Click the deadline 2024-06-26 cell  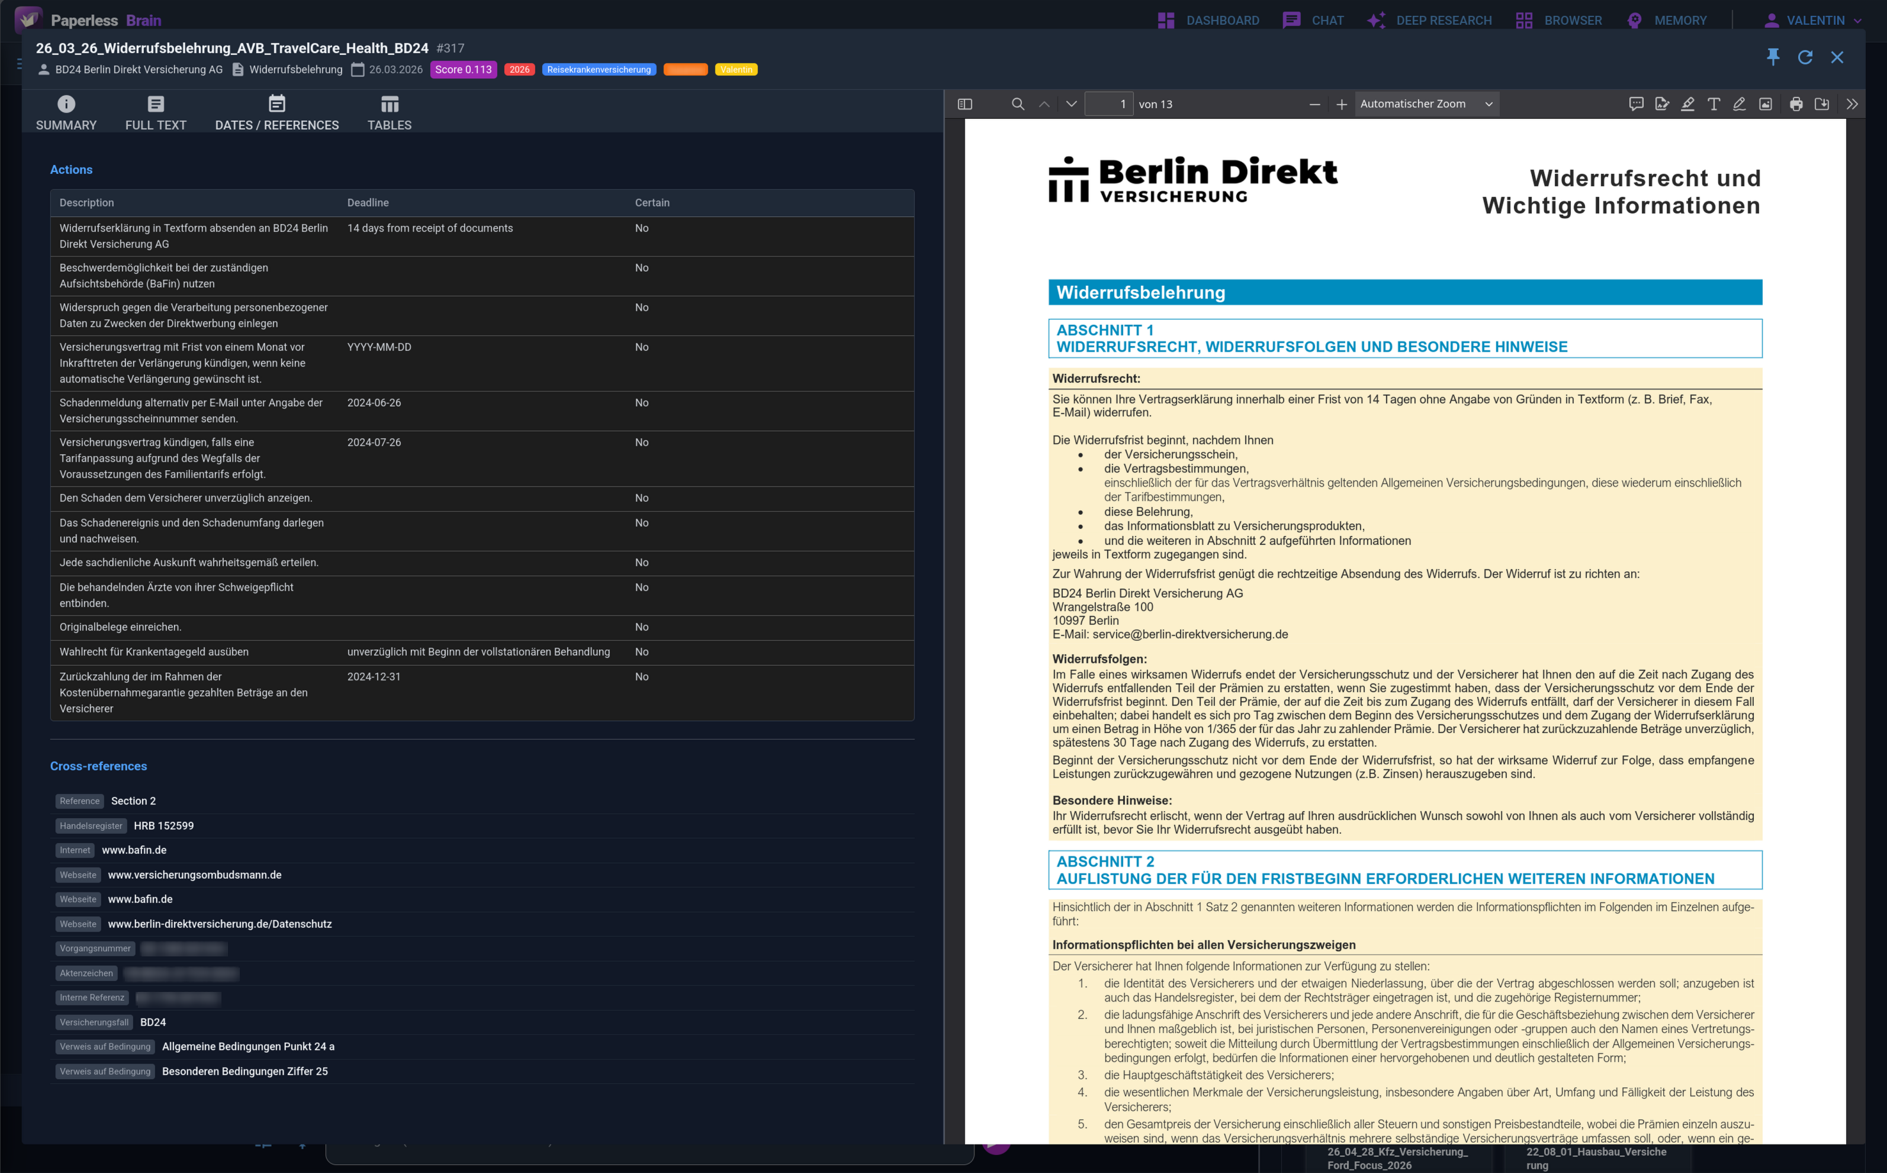tap(374, 402)
